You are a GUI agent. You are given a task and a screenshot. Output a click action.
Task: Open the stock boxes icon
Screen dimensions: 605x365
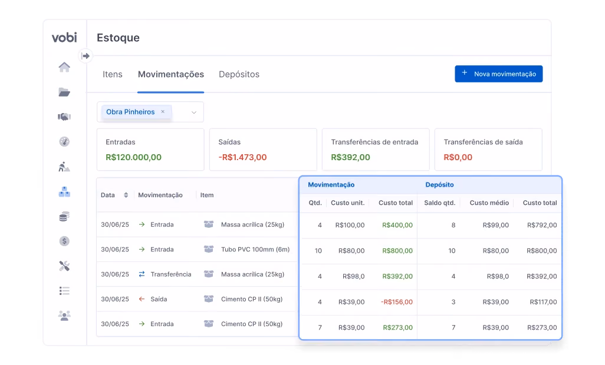click(x=64, y=192)
